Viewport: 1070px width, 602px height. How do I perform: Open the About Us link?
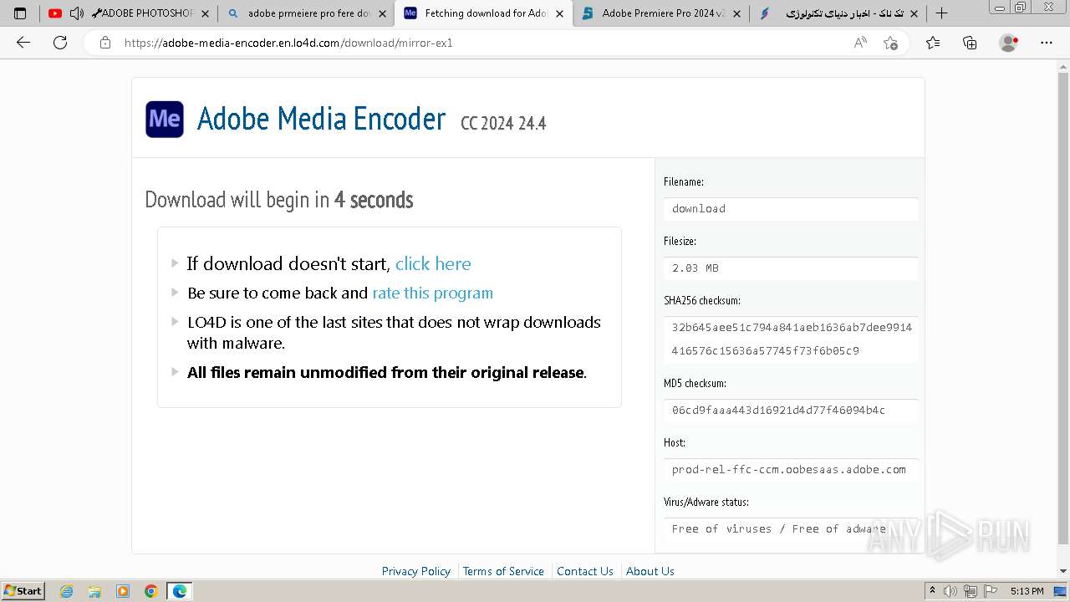click(x=650, y=571)
